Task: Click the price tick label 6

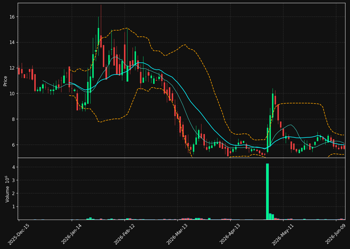Action: tap(13, 145)
